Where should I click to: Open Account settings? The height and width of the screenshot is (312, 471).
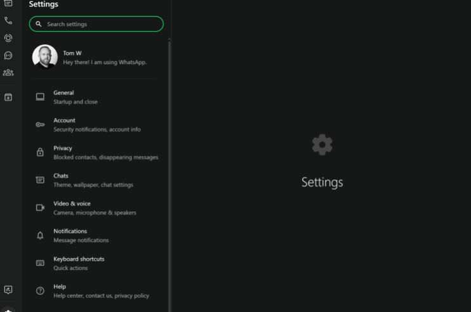[96, 125]
